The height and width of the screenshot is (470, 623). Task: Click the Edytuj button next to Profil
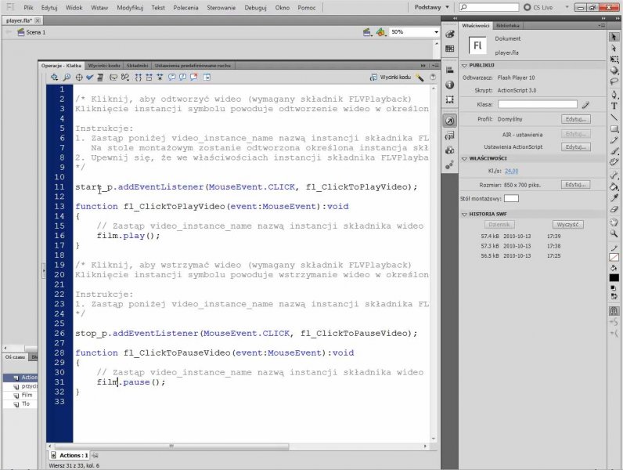(574, 119)
